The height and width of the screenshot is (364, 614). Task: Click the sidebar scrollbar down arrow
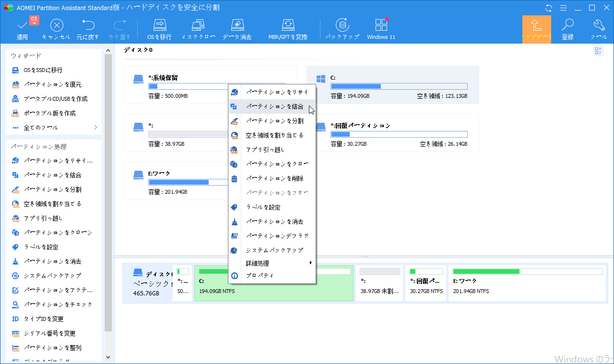[x=108, y=357]
